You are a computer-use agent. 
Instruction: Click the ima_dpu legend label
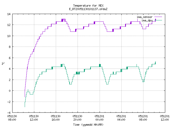click(x=147, y=20)
